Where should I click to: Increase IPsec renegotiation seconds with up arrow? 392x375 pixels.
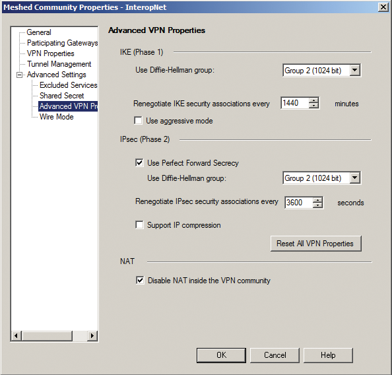[317, 200]
